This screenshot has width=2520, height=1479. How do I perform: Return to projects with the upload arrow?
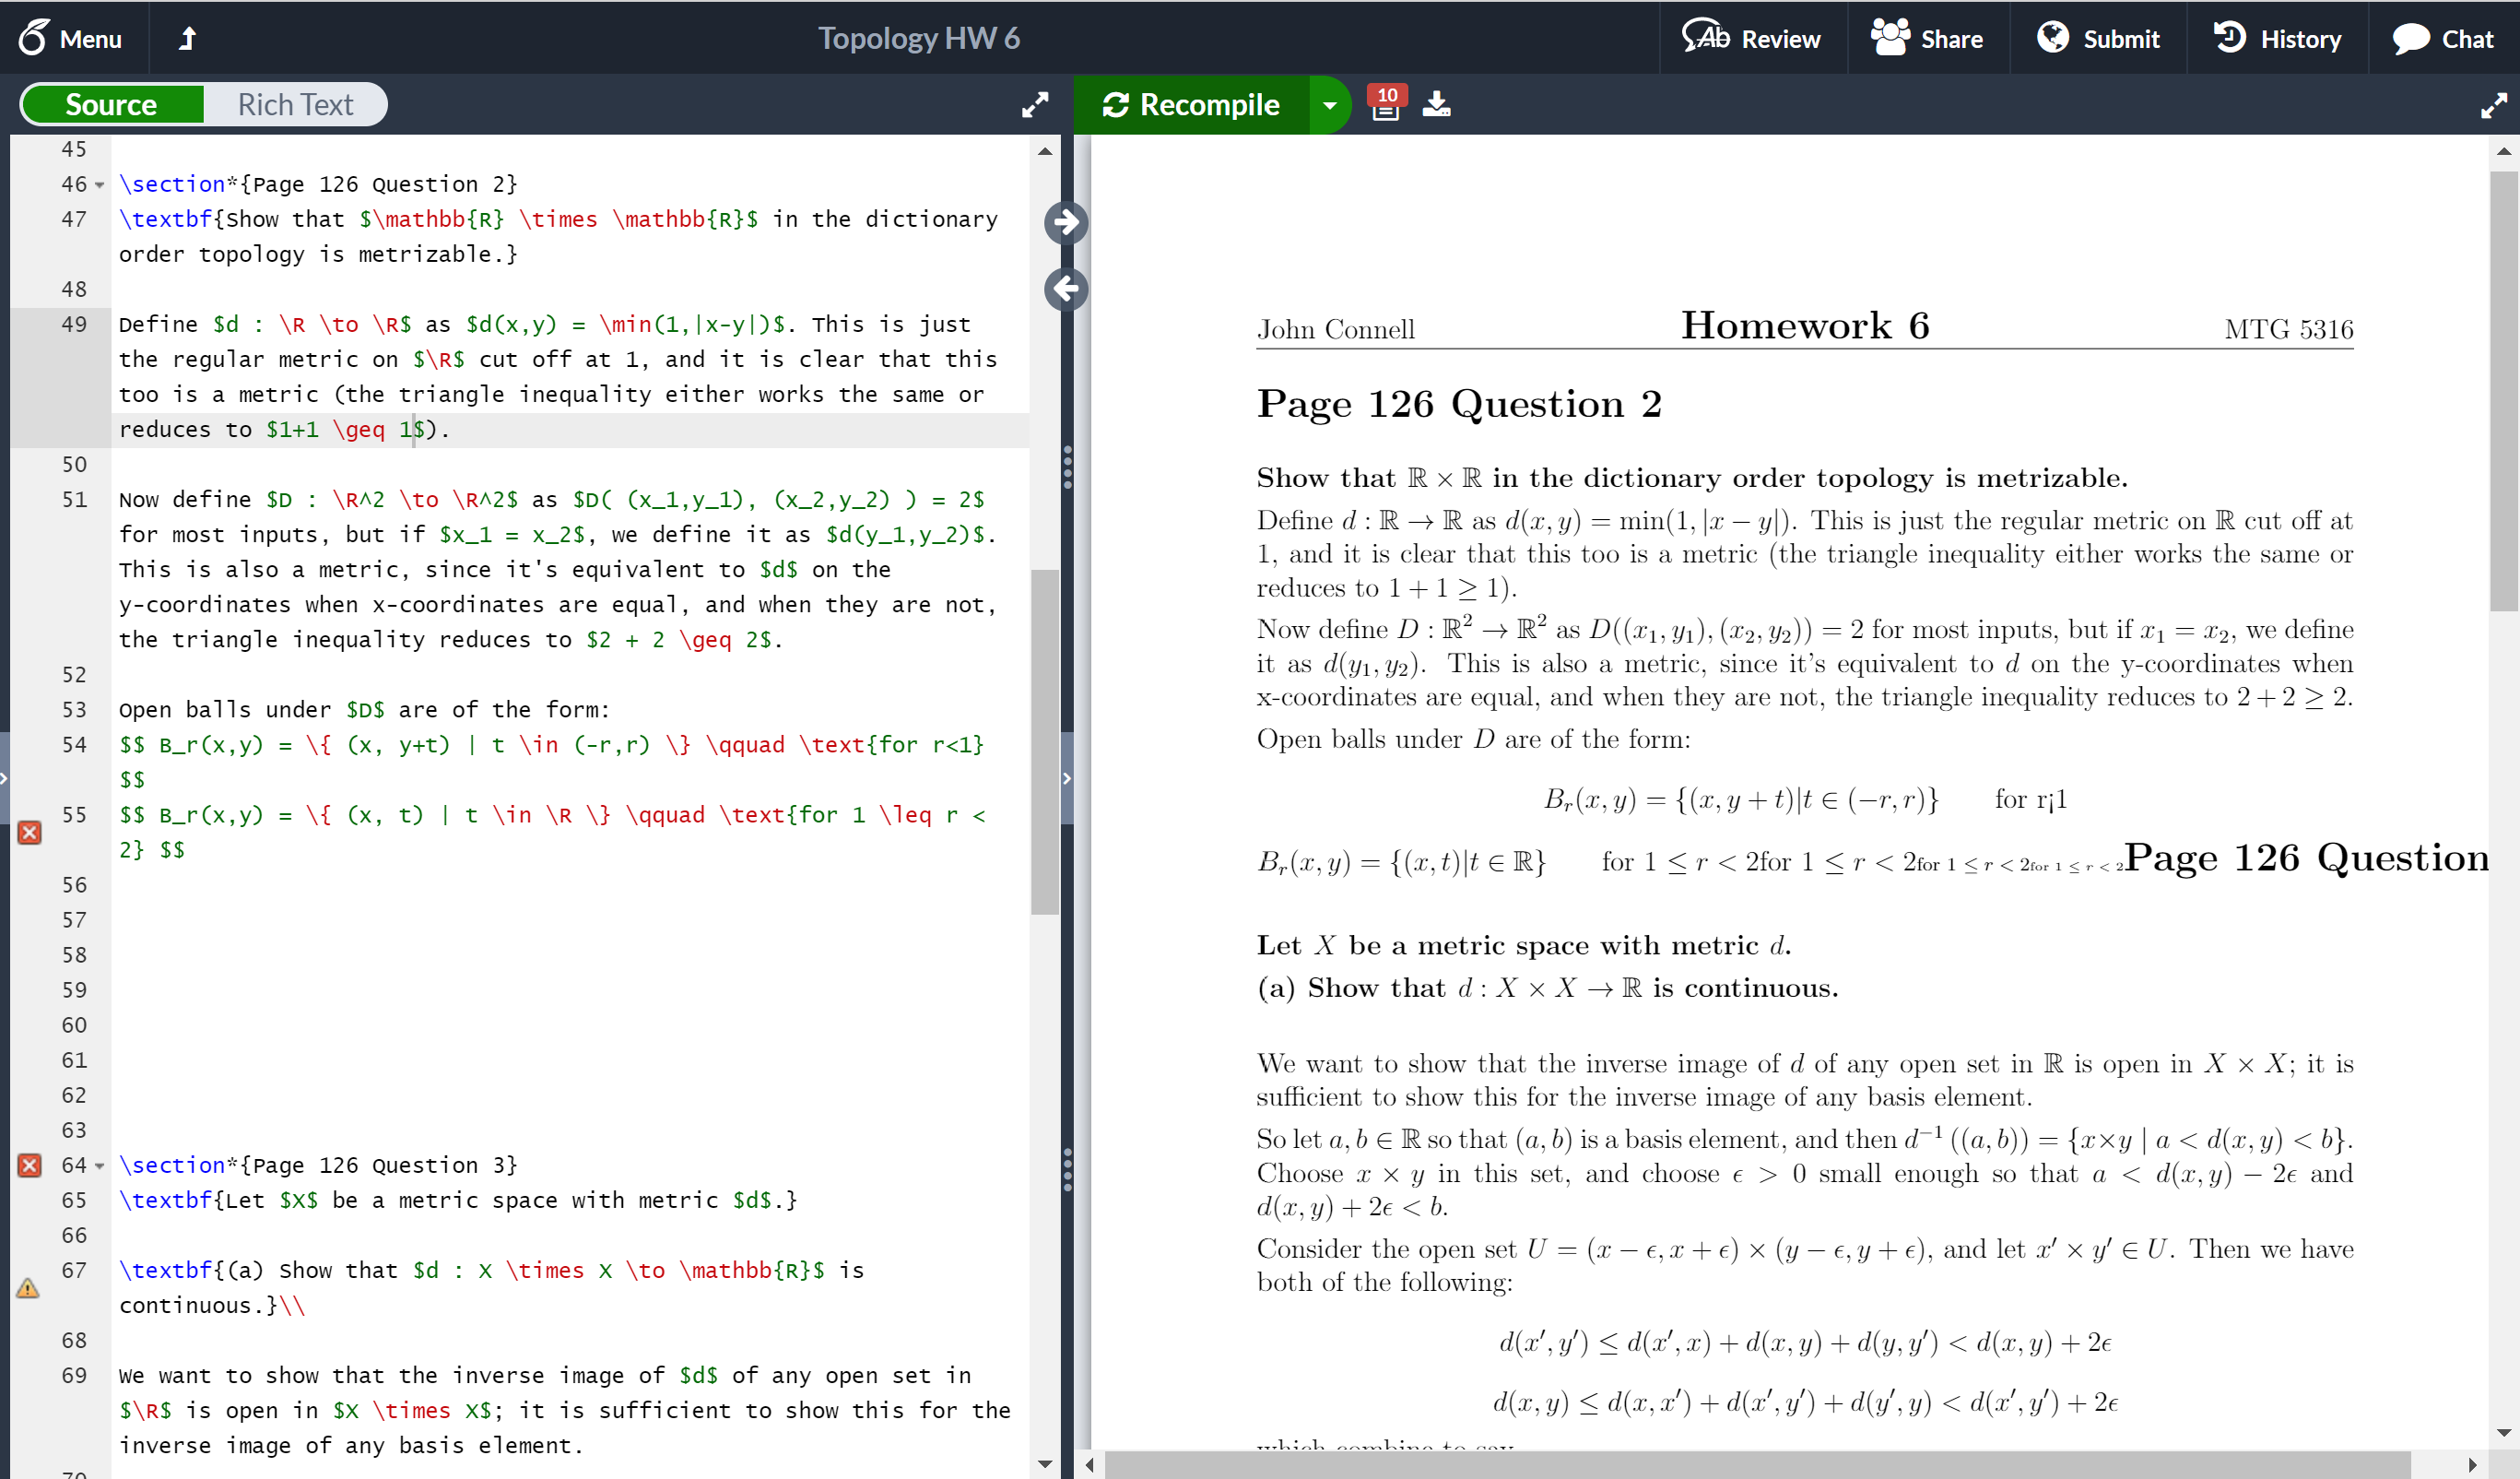click(188, 38)
